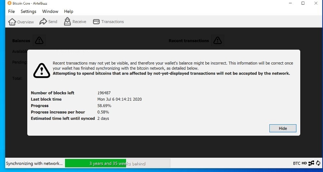Go to the Overview tab
Screen dimensions: 323x172
tap(21, 22)
